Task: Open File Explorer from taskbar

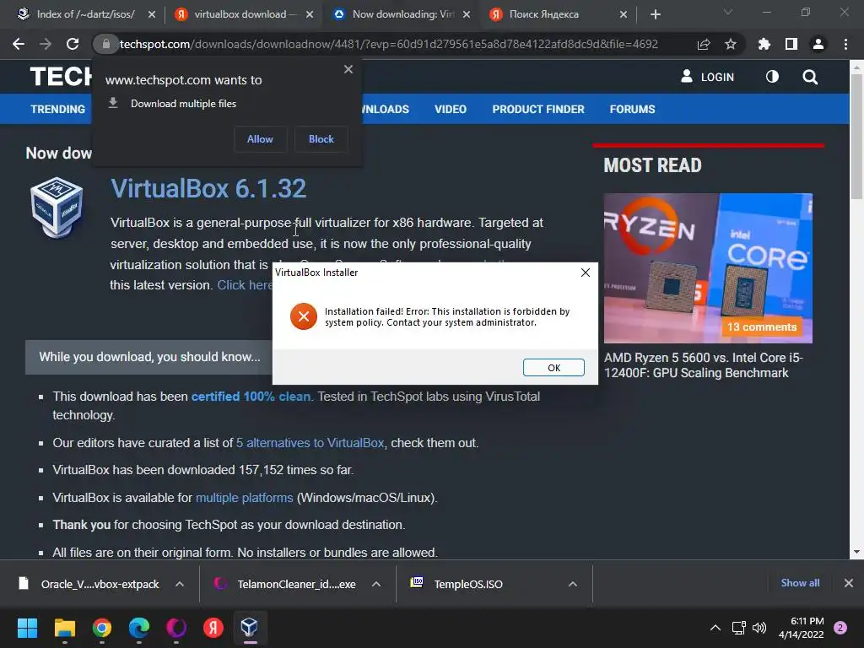Action: (64, 628)
